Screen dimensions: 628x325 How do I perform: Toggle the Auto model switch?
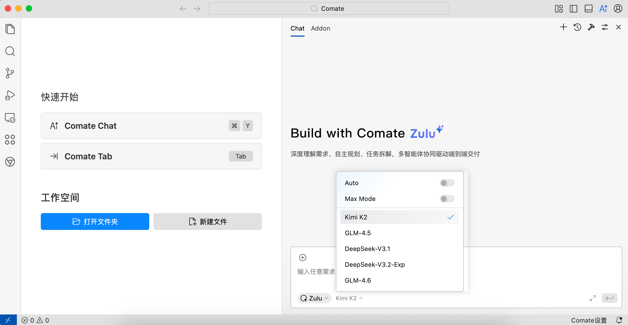447,183
